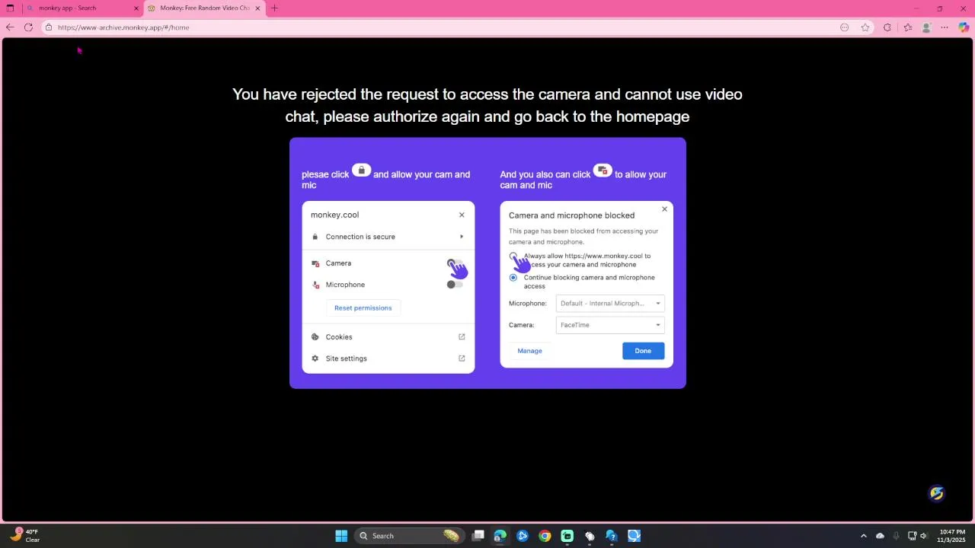Close Camera and microphone blocked dialog
Screen dimensions: 975x548
(664, 209)
